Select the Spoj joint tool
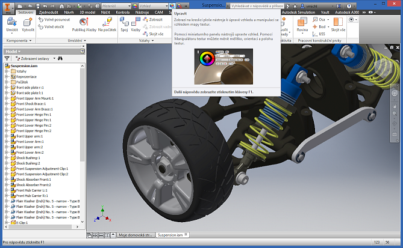Screen dimensions: 403x248 tap(124, 25)
